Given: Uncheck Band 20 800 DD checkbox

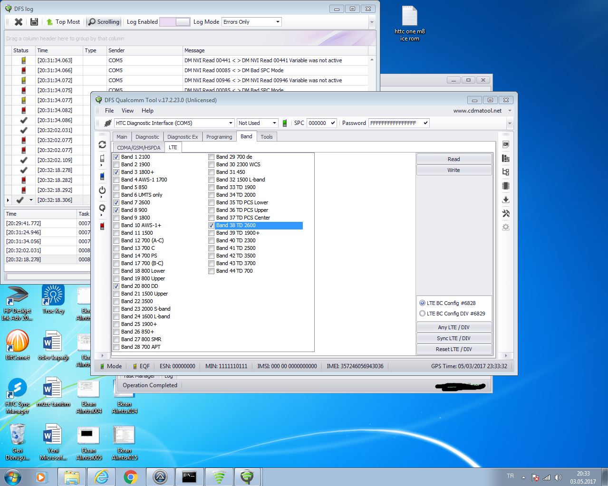Looking at the screenshot, I should [116, 286].
